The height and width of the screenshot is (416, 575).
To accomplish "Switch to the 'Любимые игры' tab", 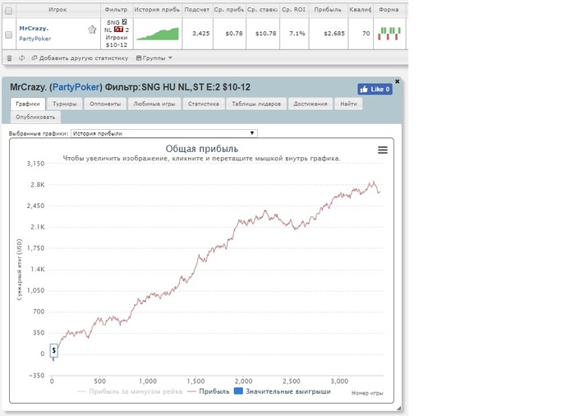I will [154, 104].
